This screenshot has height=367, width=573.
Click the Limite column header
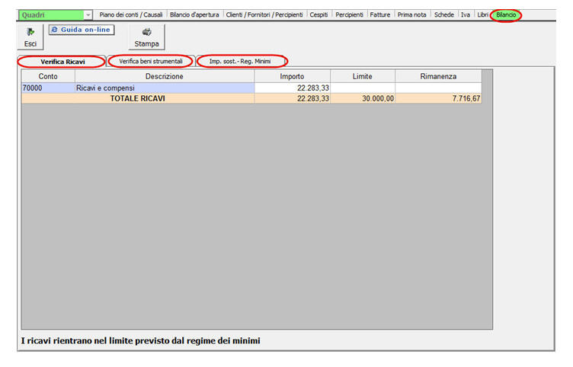pyautogui.click(x=363, y=76)
